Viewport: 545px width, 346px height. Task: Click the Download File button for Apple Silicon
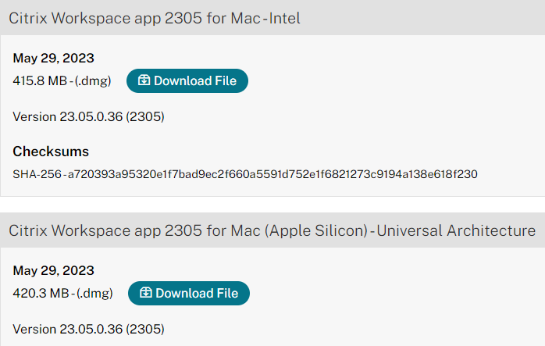click(x=189, y=293)
